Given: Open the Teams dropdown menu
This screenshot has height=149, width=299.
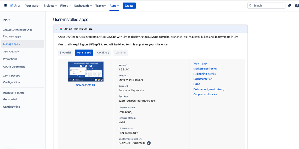Looking at the screenshot, I should coord(101,6).
